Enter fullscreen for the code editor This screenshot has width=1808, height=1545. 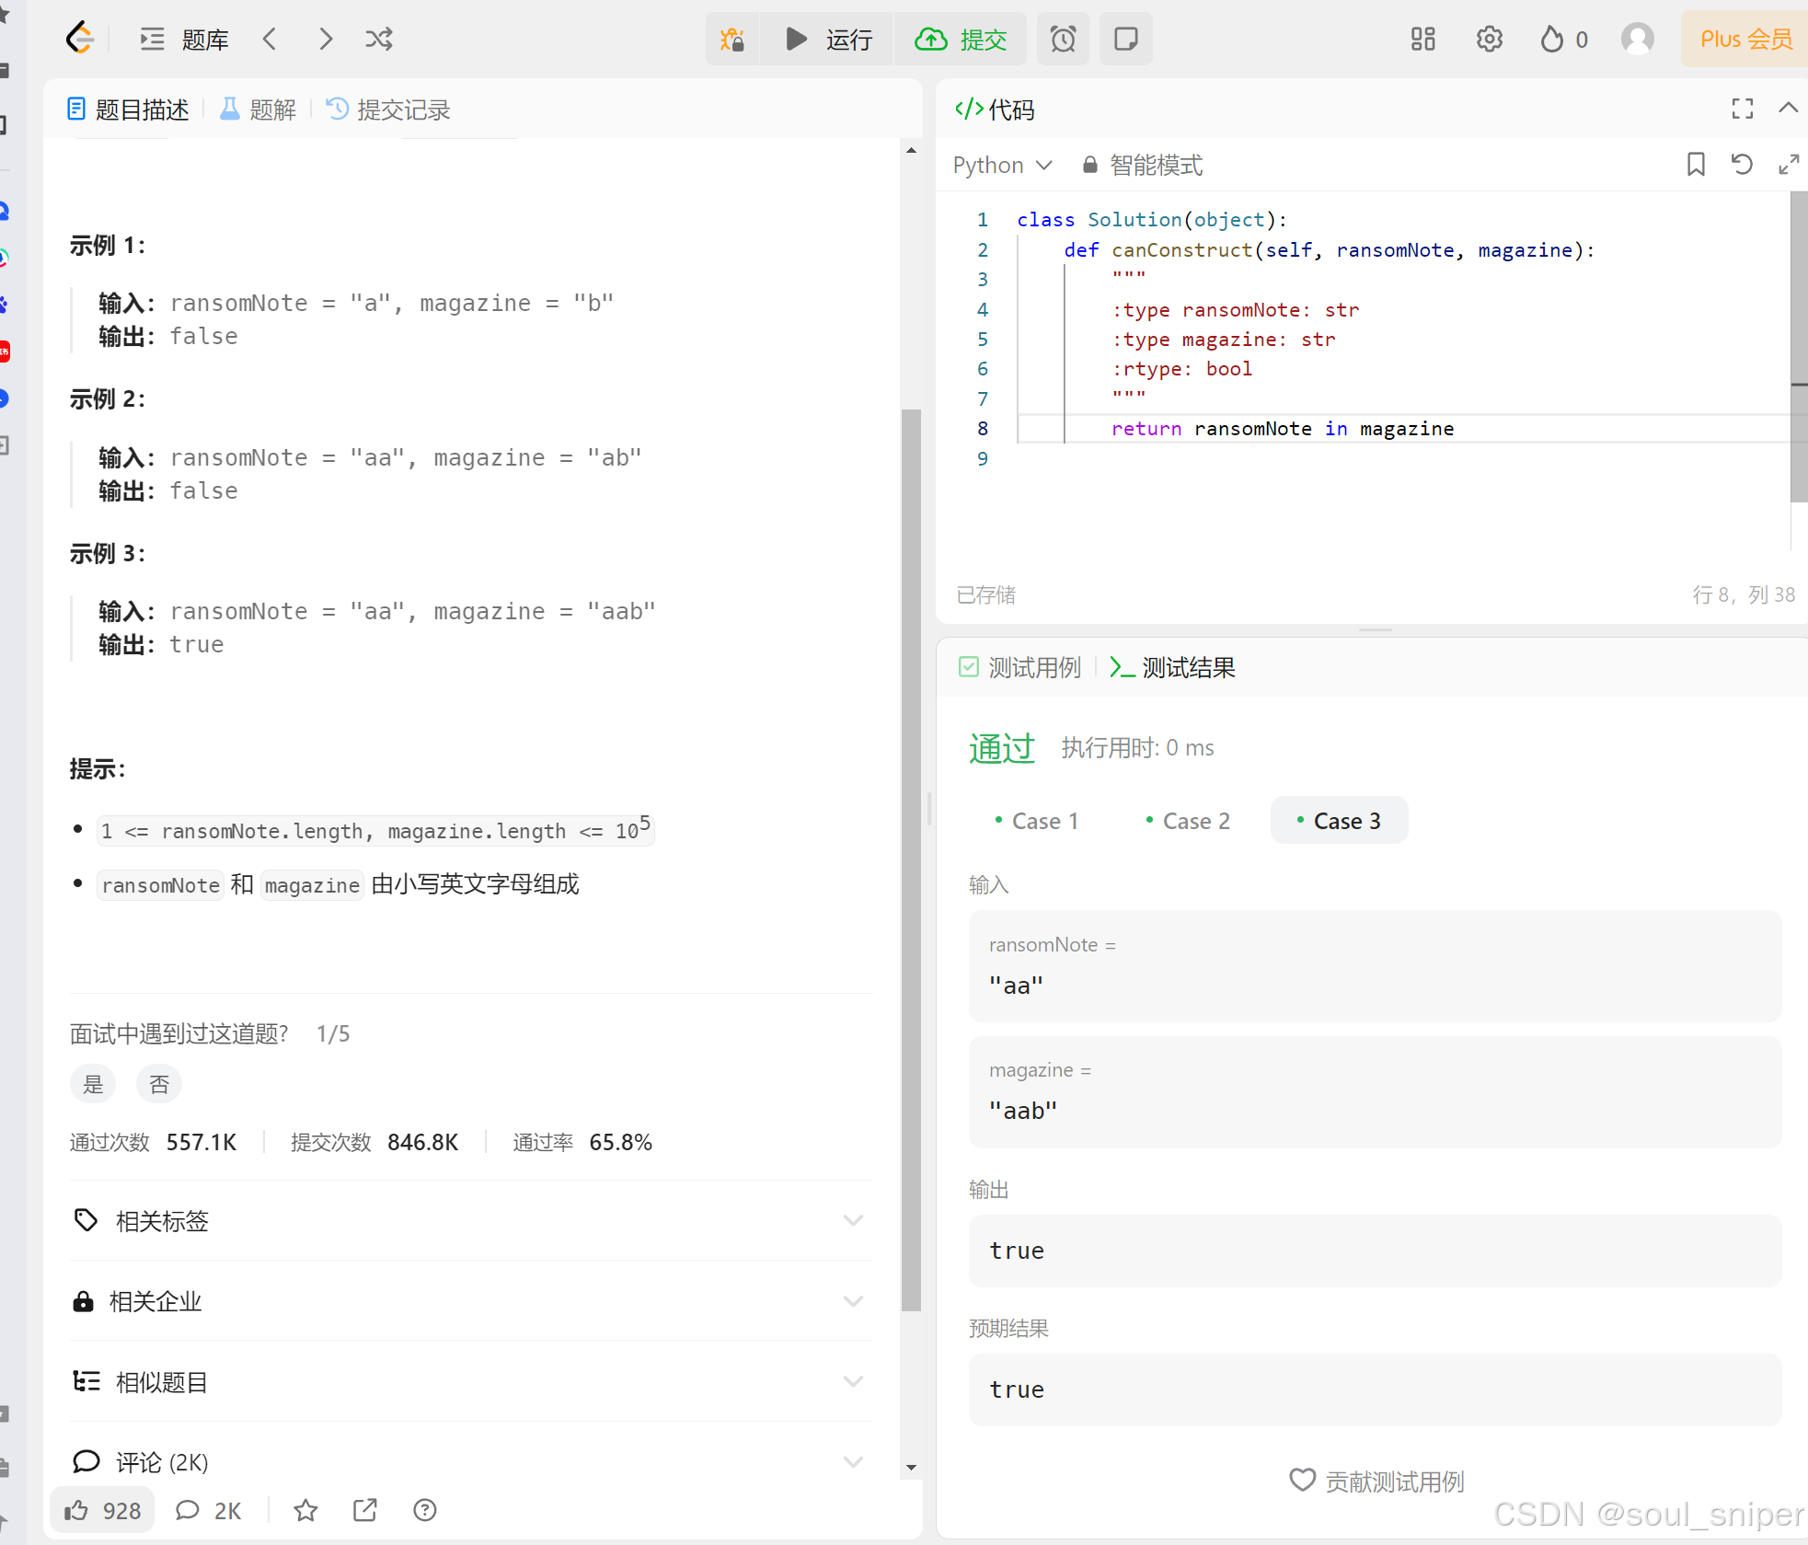1741,109
